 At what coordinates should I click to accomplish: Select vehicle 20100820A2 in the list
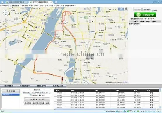pyautogui.click(x=11, y=95)
